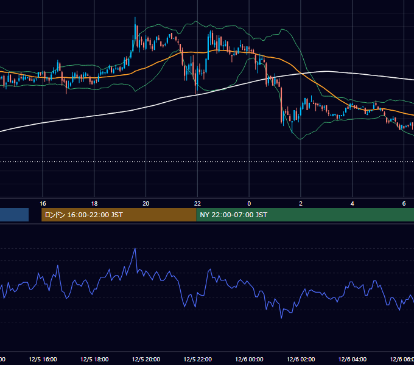Click hour label 22 on price chart axis
The height and width of the screenshot is (365, 414).
pos(197,204)
